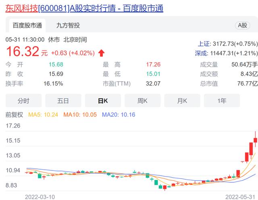Click the latest candlestick with long upper wick
258x200 pixels.
[x=255, y=139]
